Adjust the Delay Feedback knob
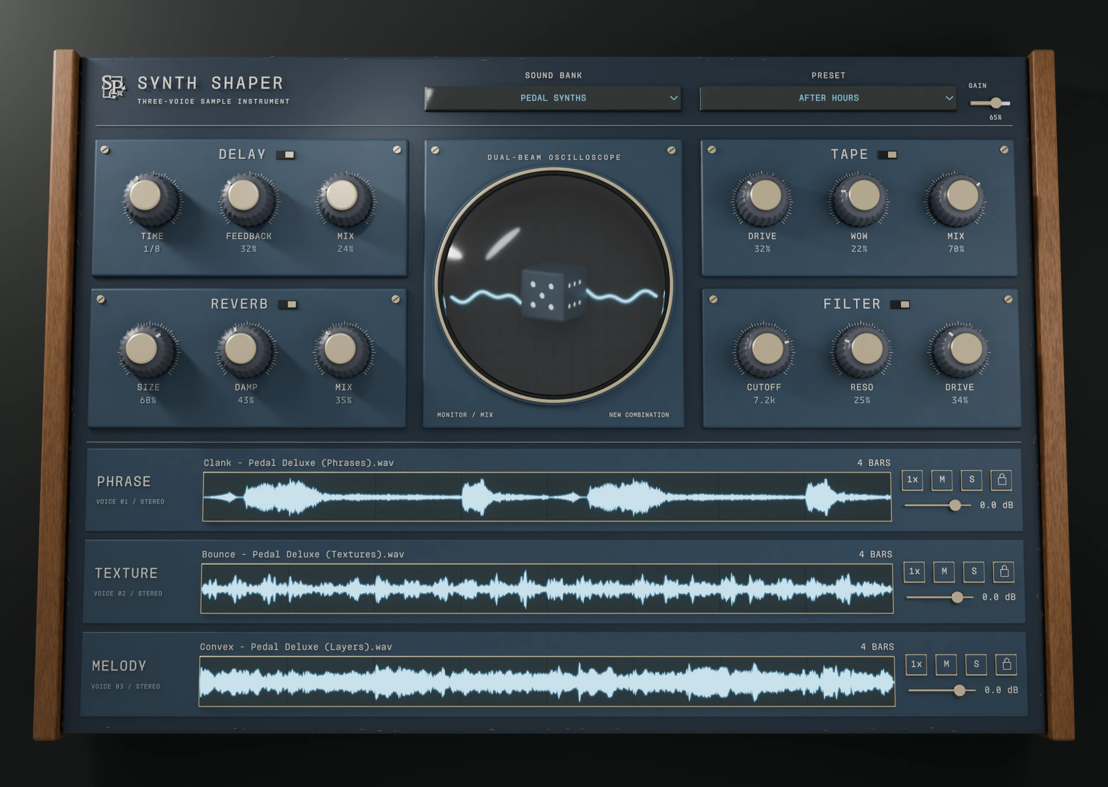 pos(248,199)
